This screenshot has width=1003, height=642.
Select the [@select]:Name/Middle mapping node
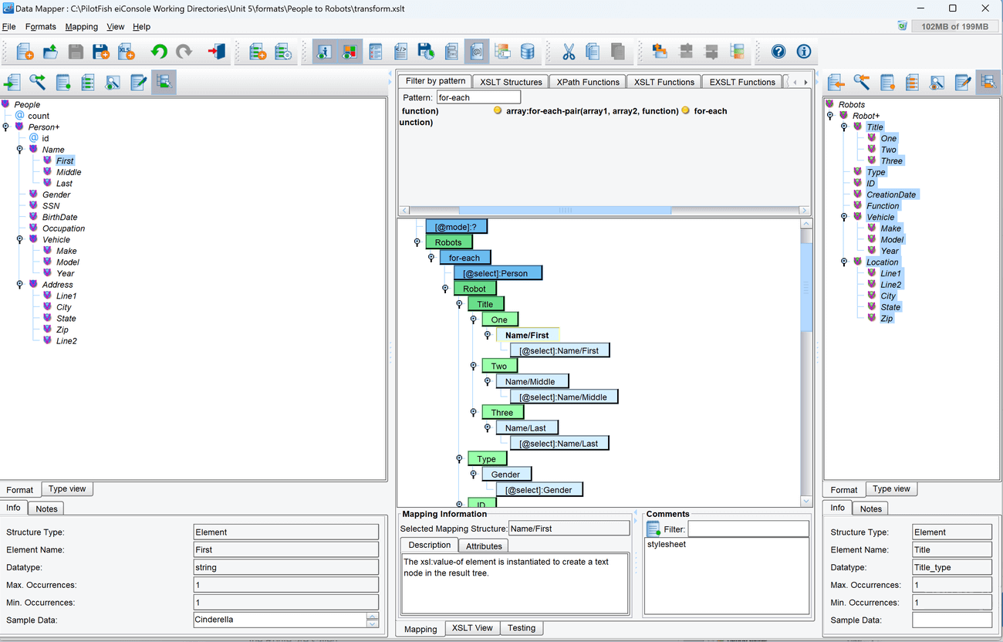click(563, 397)
